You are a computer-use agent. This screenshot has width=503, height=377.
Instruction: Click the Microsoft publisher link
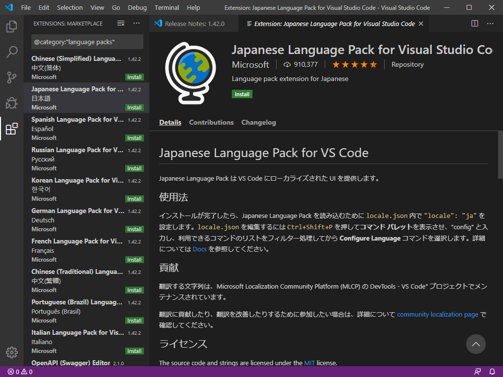(x=251, y=64)
